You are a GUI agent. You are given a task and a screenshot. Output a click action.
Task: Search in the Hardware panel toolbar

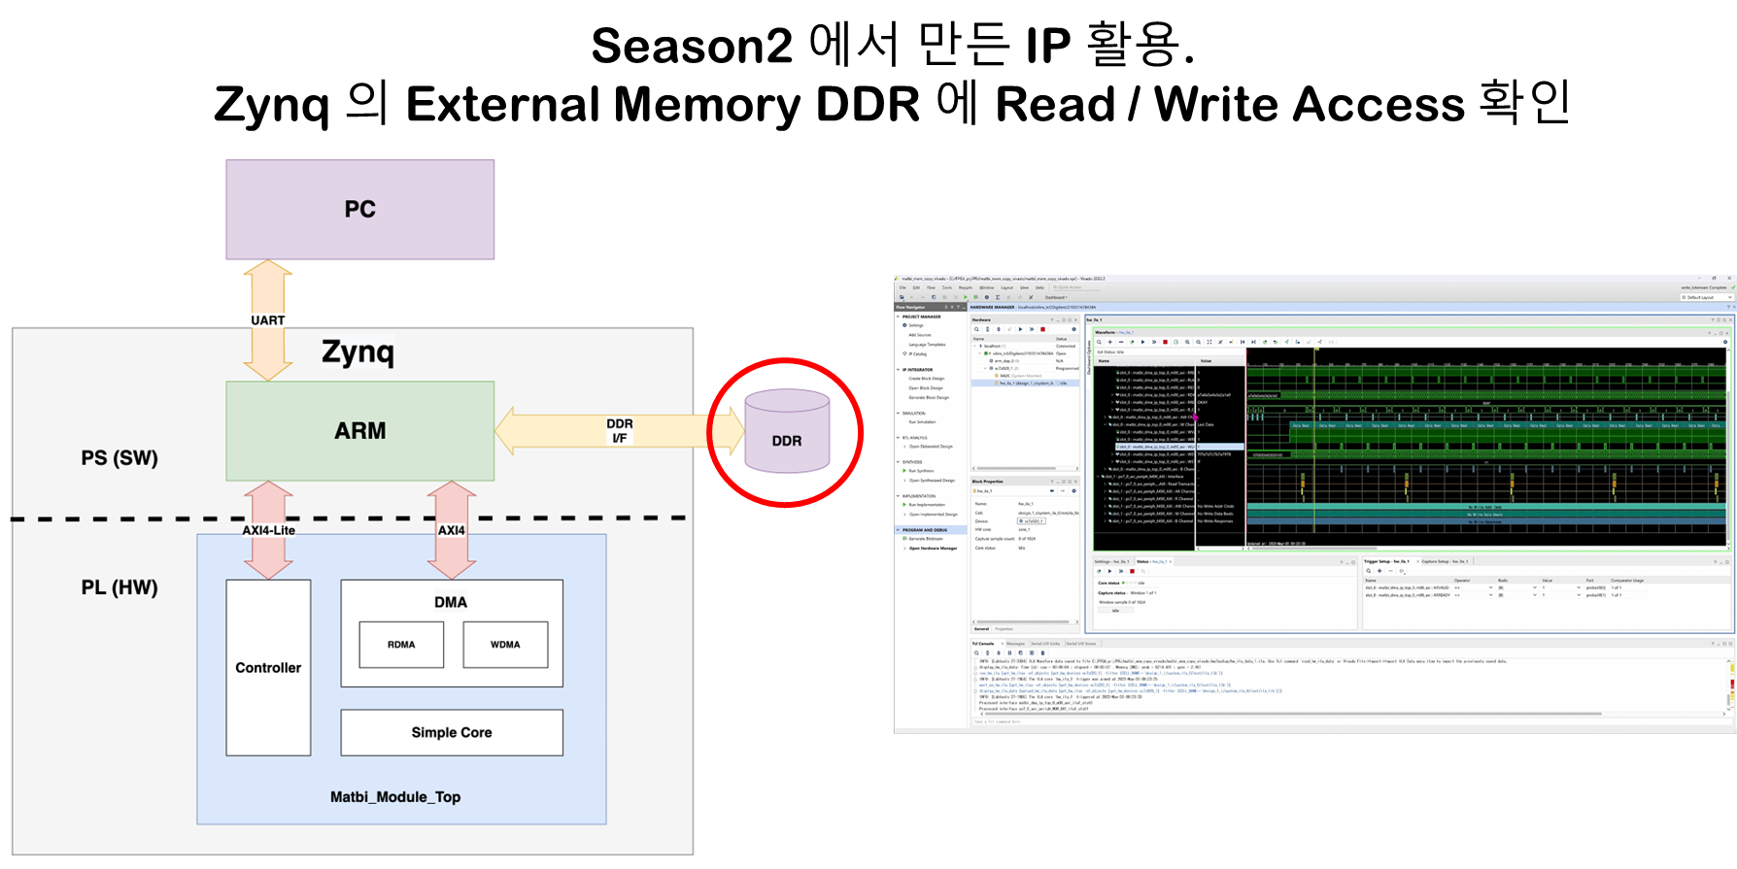click(976, 329)
